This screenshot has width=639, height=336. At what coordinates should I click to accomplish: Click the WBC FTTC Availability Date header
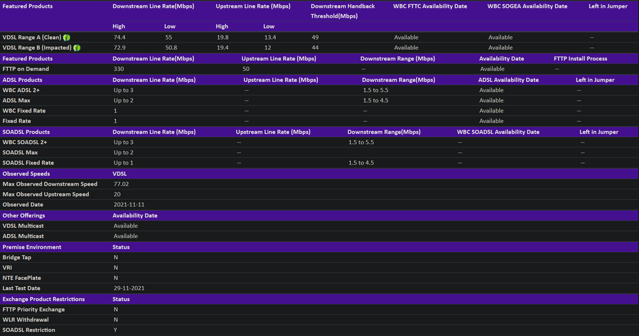point(430,6)
